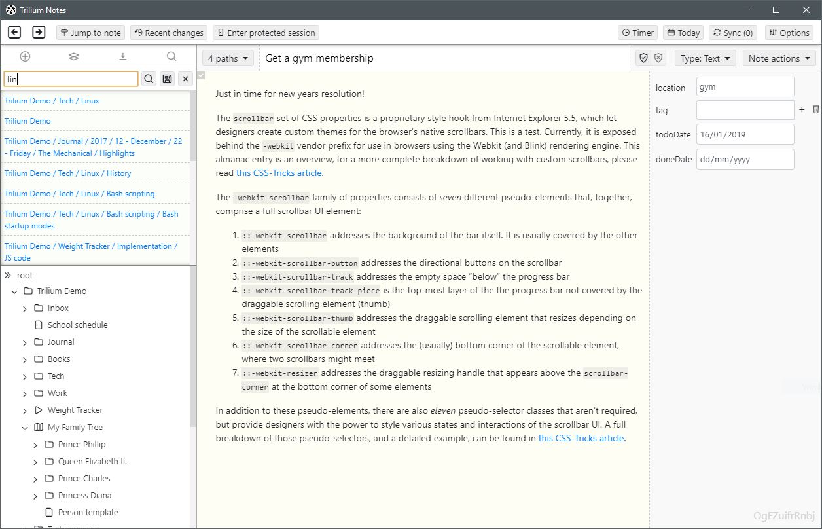Screen dimensions: 822x529
Task: Open the Person template note
Action: coord(88,512)
